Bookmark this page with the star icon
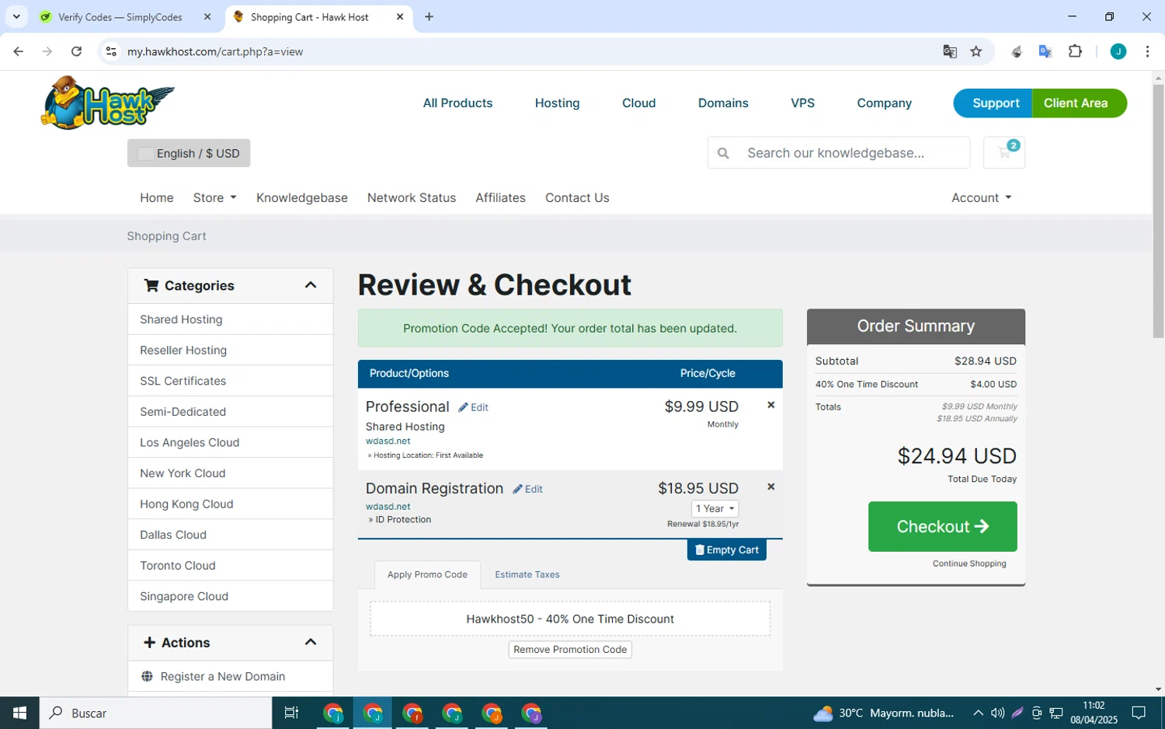This screenshot has width=1165, height=729. (x=976, y=51)
